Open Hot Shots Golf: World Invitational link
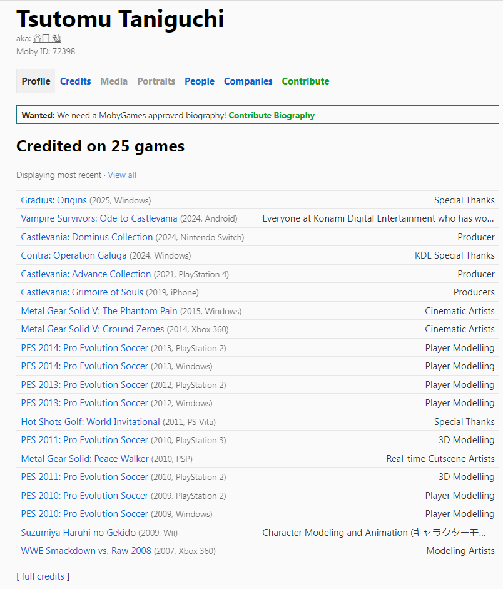503x589 pixels. tap(91, 422)
